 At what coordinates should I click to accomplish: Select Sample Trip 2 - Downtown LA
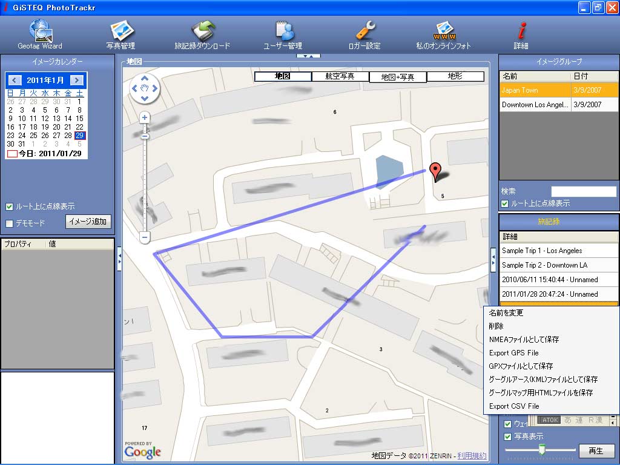click(559, 265)
